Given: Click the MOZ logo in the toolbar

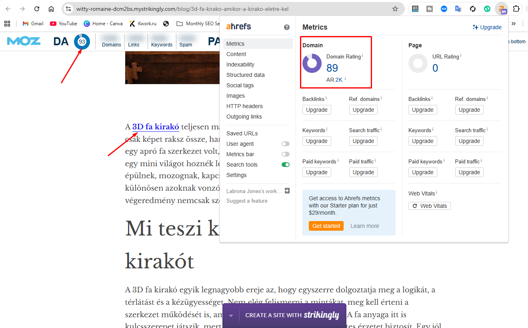Looking at the screenshot, I should [x=24, y=41].
